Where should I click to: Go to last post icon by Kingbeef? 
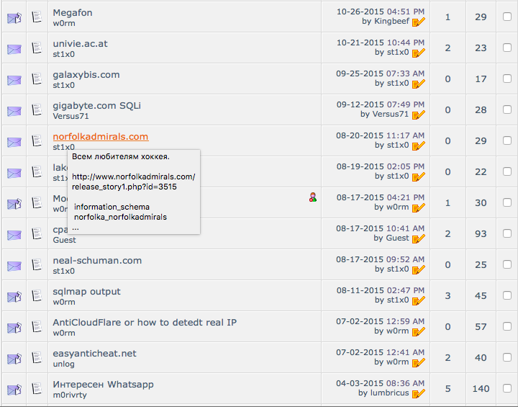pyautogui.click(x=419, y=22)
